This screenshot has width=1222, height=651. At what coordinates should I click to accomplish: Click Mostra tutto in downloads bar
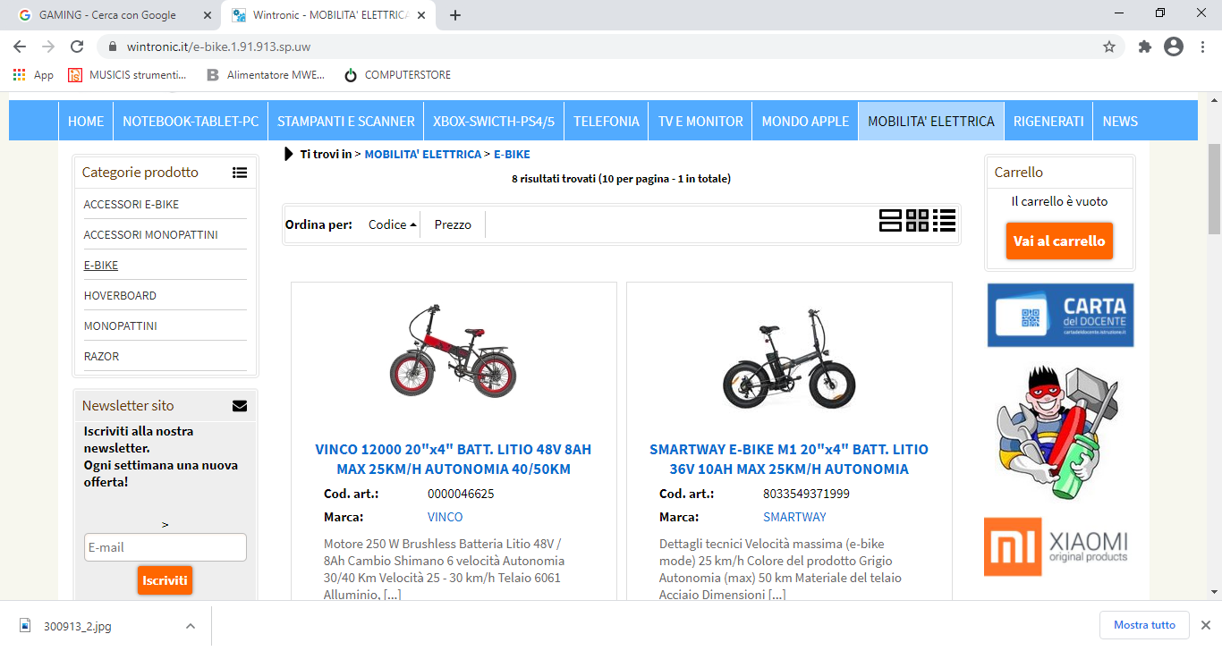[x=1144, y=625]
